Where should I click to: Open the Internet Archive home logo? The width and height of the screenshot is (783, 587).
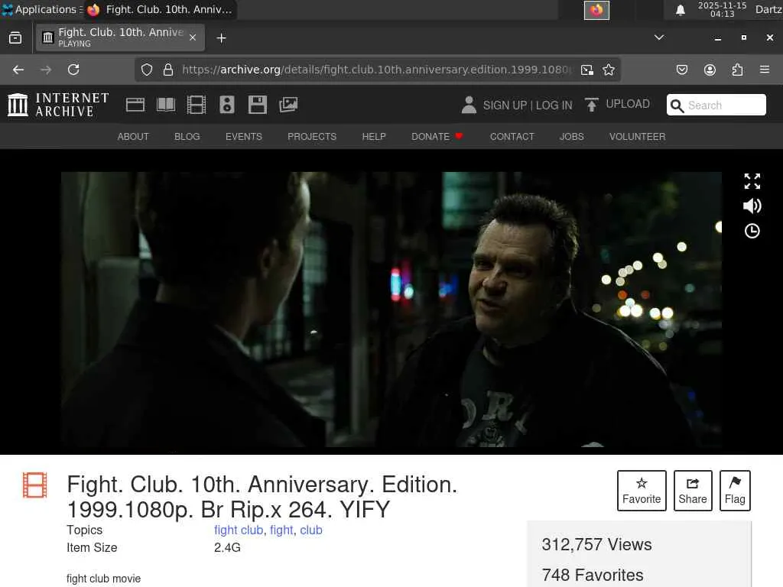tap(58, 105)
